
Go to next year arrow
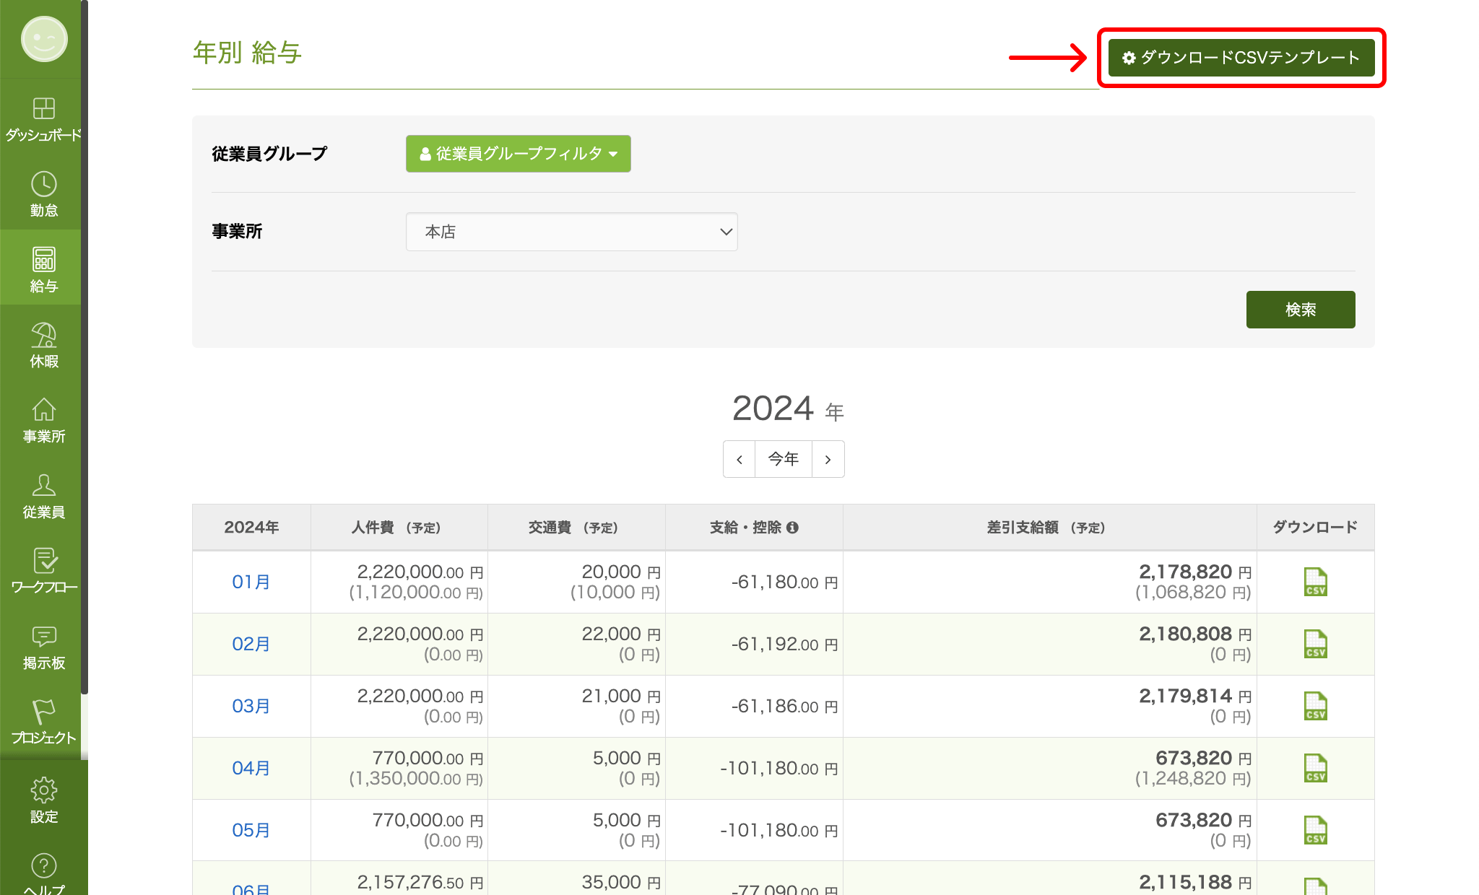pos(828,459)
